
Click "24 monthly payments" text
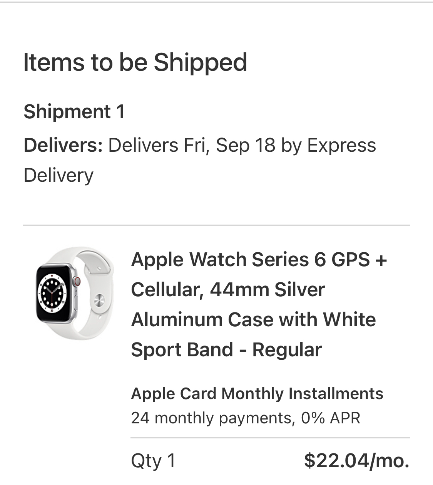click(x=211, y=418)
